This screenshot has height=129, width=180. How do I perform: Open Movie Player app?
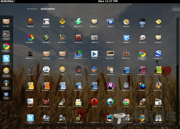click(158, 87)
